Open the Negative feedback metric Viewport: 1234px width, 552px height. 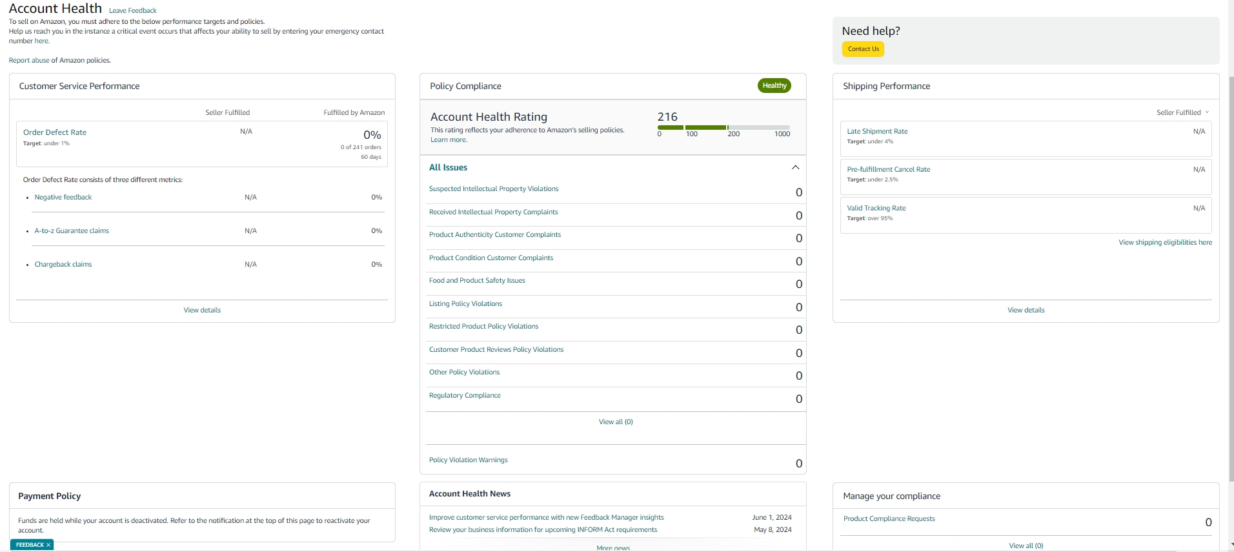tap(63, 197)
